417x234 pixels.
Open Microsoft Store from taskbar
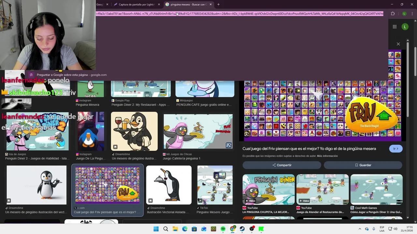194,229
